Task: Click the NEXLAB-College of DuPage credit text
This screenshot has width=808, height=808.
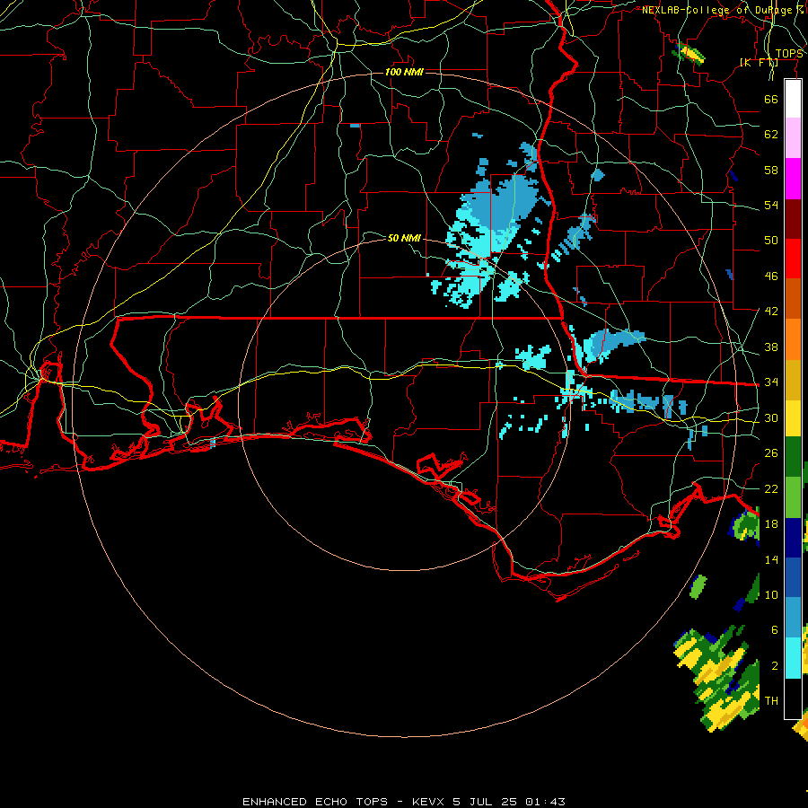Action: click(723, 10)
